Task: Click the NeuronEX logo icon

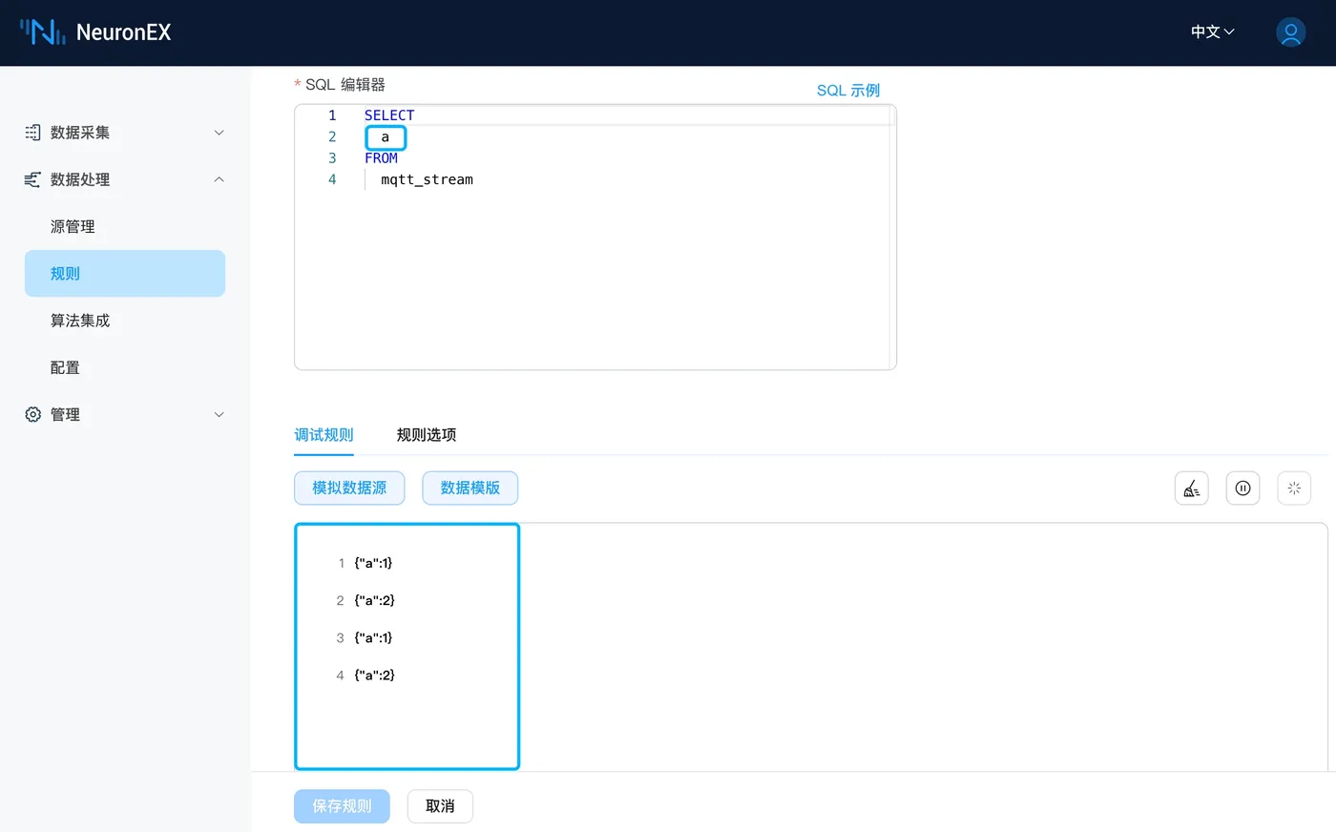Action: tap(43, 32)
